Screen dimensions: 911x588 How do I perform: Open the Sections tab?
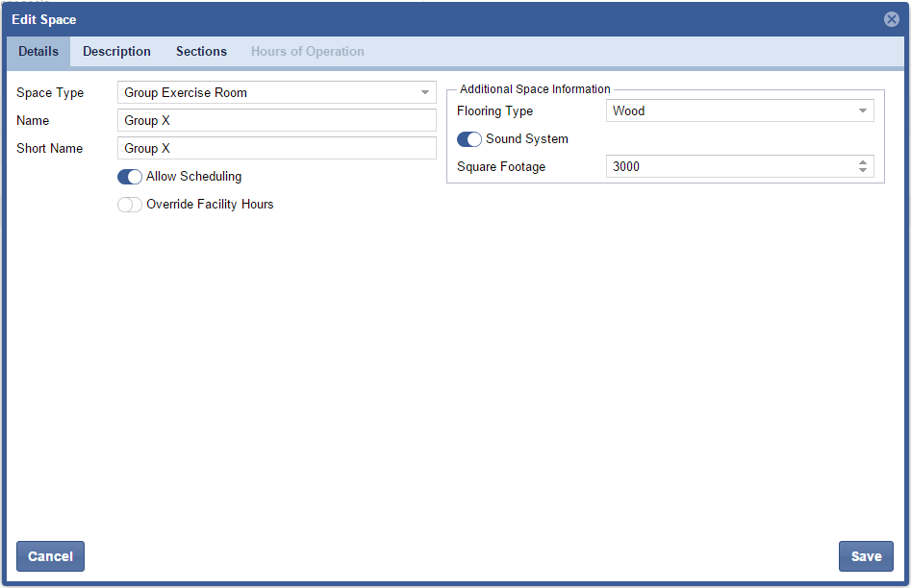point(201,52)
